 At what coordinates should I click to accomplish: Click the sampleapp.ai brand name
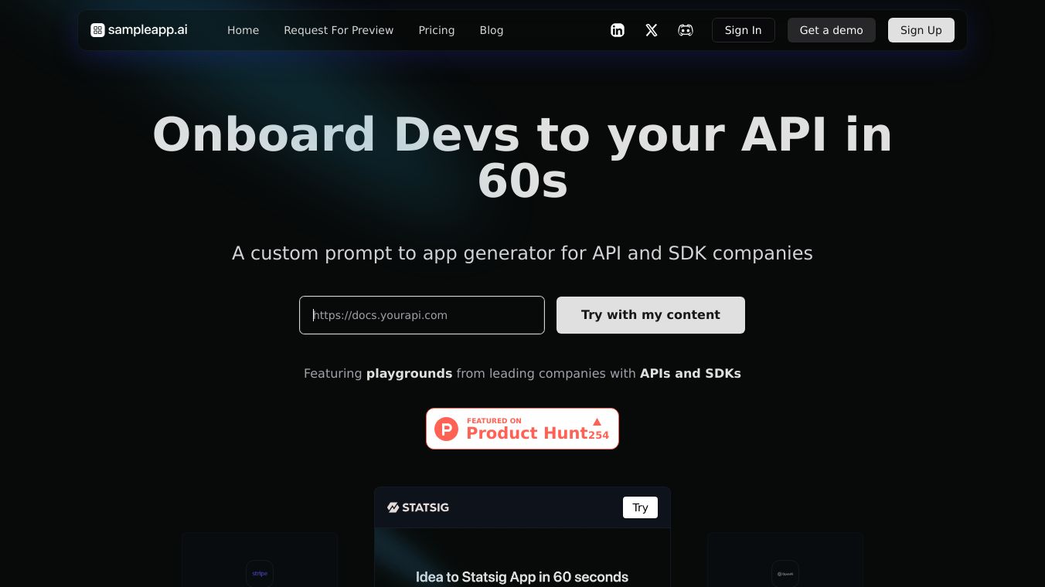tap(148, 30)
